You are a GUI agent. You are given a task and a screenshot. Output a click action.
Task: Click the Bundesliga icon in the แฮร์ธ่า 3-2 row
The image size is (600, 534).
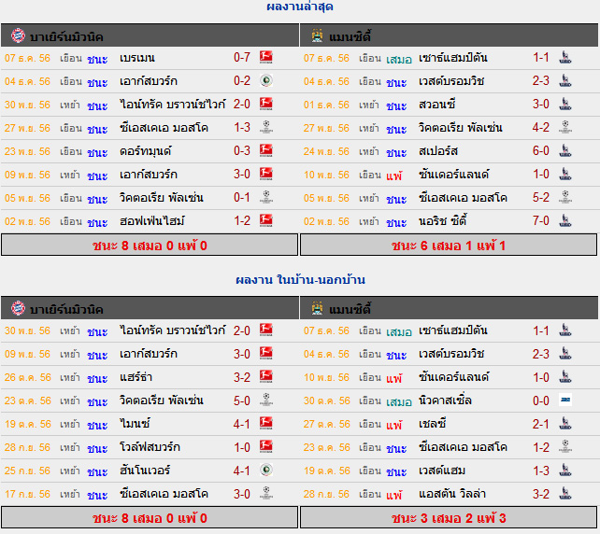[266, 376]
